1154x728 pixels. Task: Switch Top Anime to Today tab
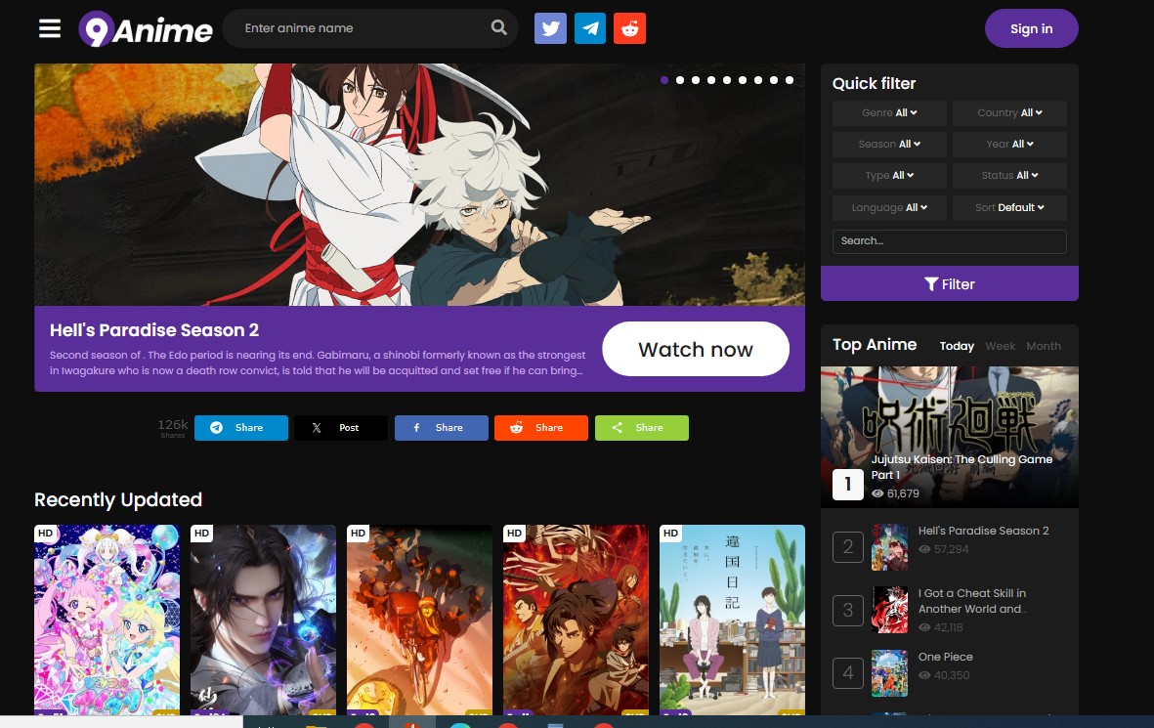point(957,346)
